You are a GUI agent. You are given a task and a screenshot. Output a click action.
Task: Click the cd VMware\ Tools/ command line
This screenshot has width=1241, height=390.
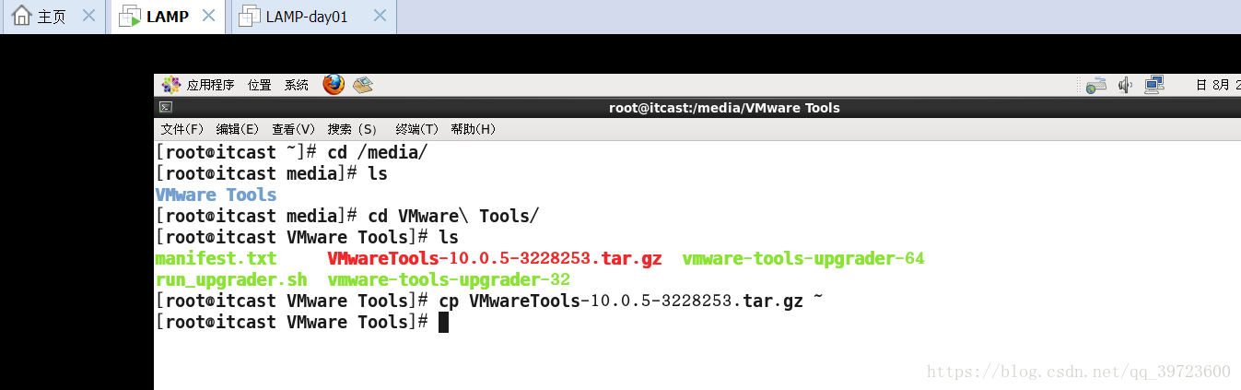coord(347,216)
